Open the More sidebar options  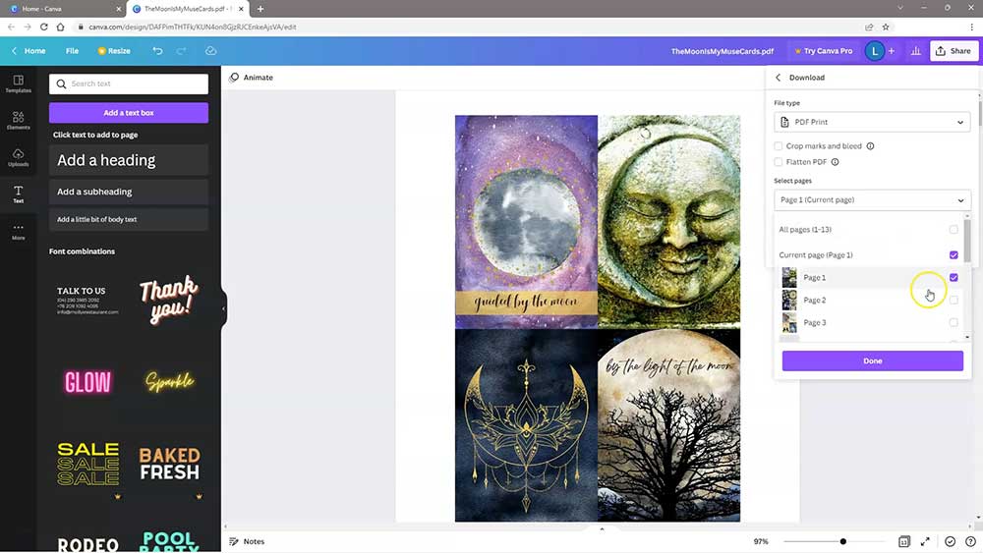[18, 231]
